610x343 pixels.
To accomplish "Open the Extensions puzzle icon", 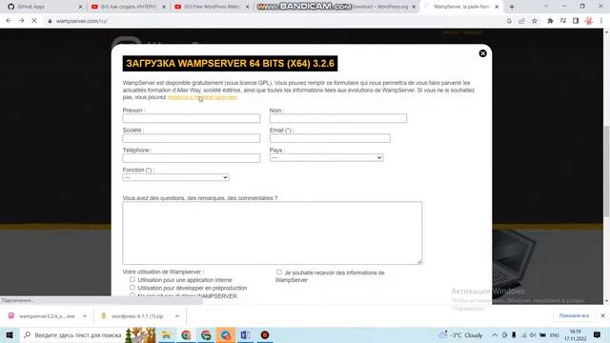I will pos(550,21).
